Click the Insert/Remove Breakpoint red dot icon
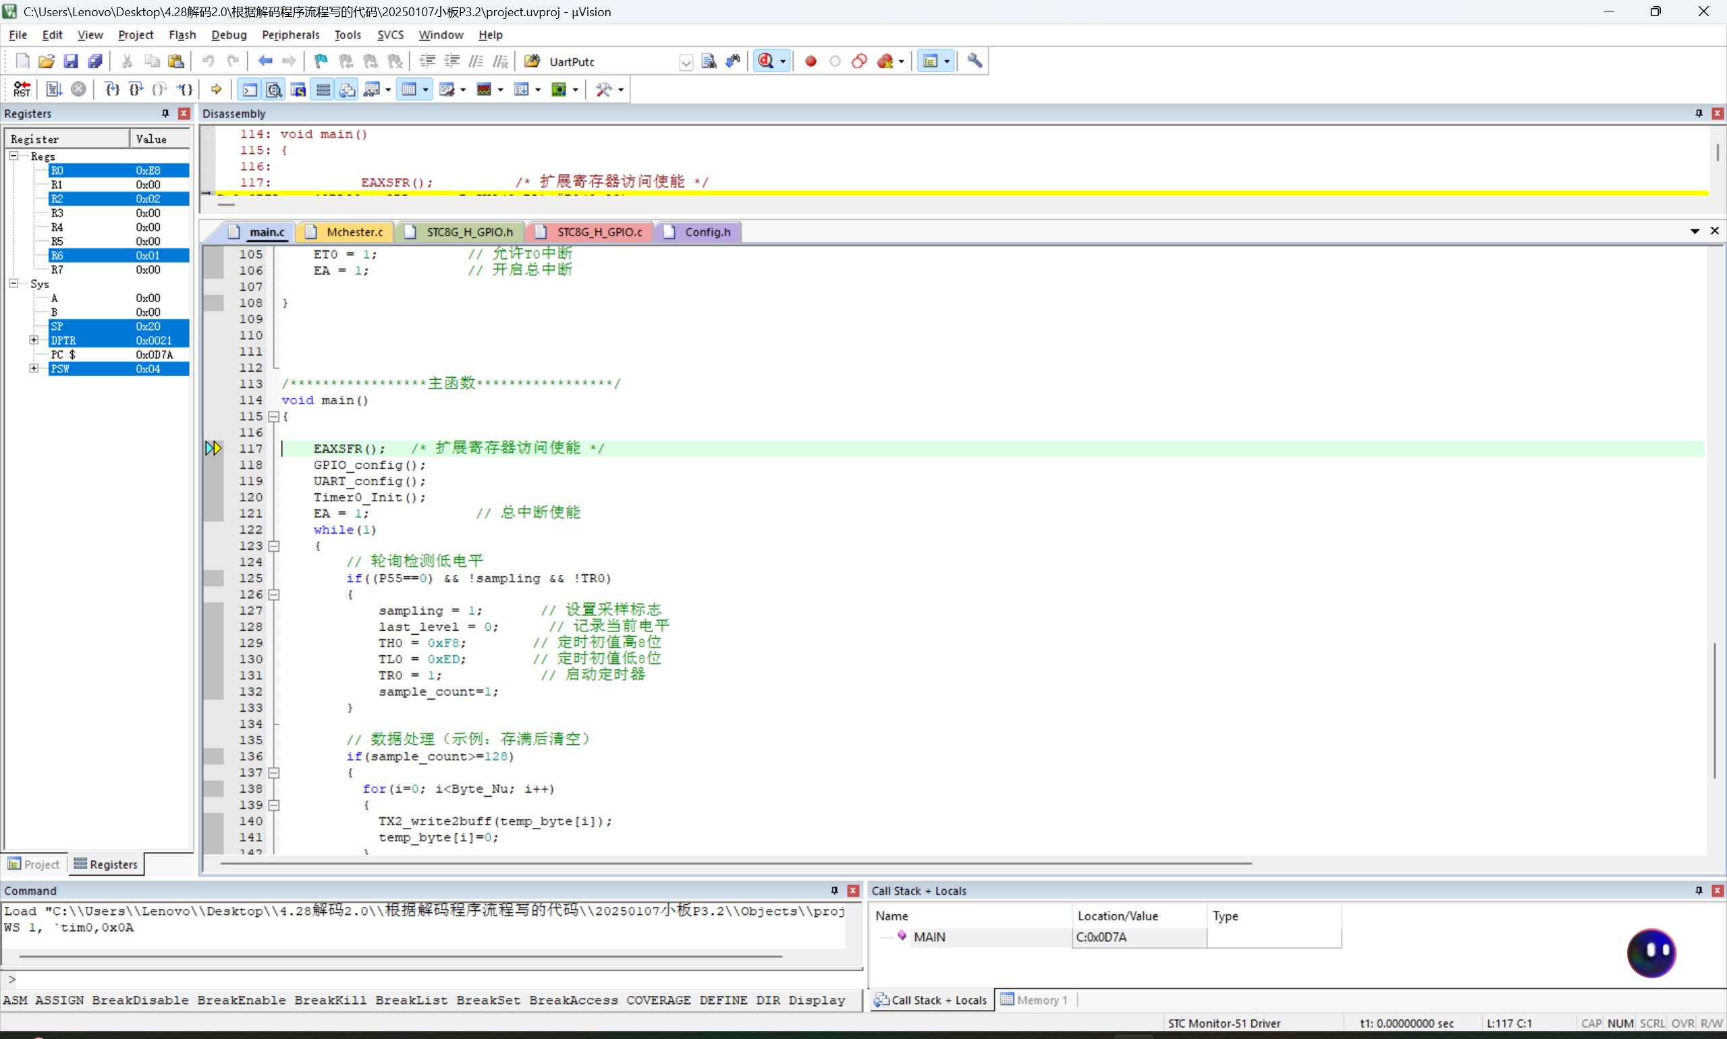 pyautogui.click(x=811, y=61)
